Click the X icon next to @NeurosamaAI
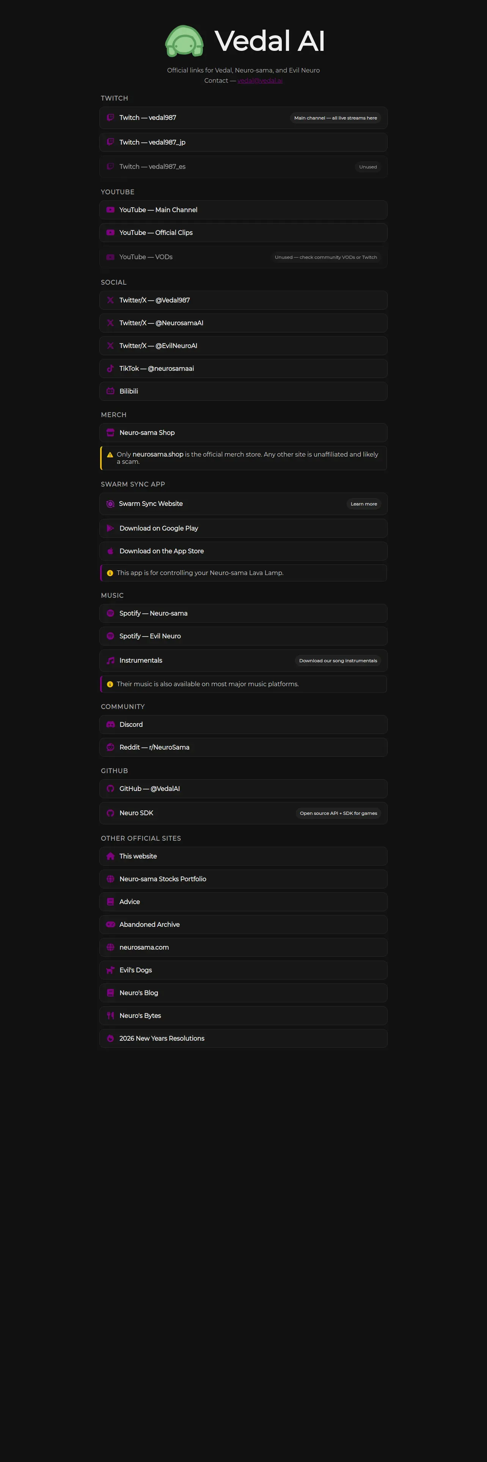The height and width of the screenshot is (1462, 487). [x=110, y=323]
